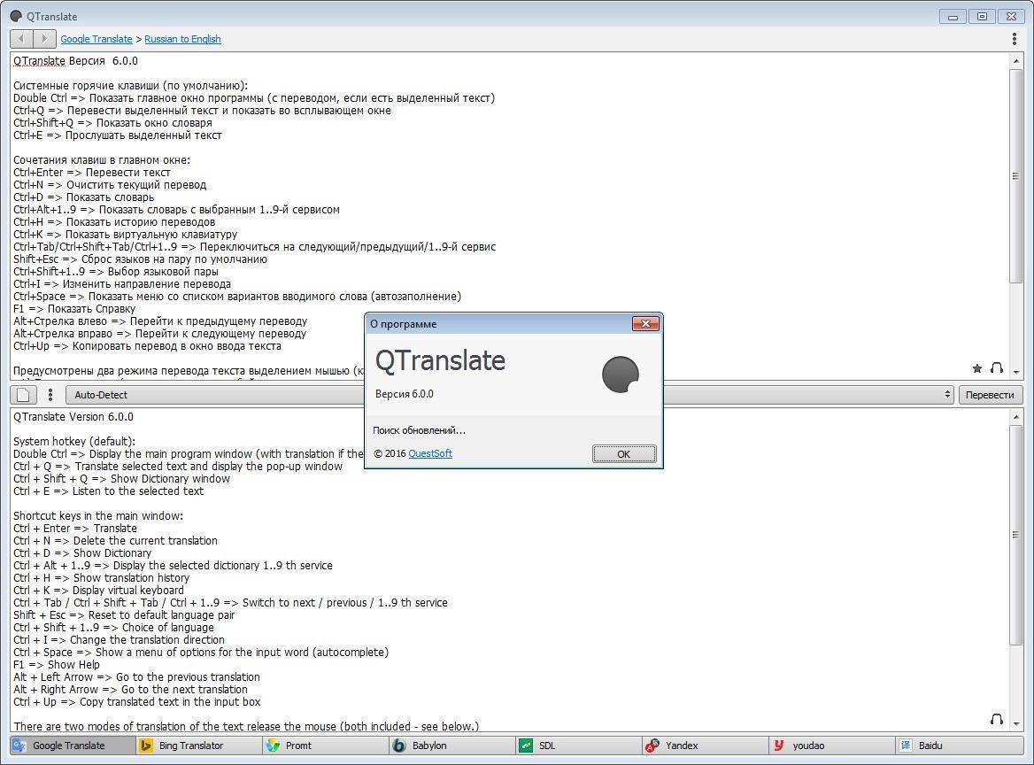Open the QuestSoft link in About dialog
The image size is (1034, 765).
[x=430, y=453]
